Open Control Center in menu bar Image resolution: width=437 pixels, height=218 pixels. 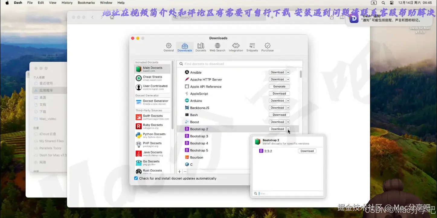[392, 3]
